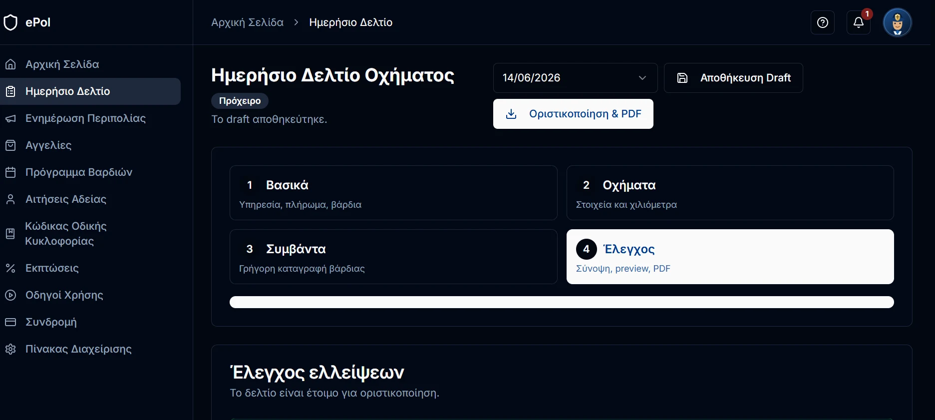
Task: Open the user avatar profile menu
Action: (898, 22)
